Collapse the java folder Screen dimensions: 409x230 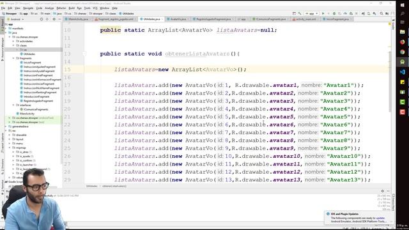(6, 33)
